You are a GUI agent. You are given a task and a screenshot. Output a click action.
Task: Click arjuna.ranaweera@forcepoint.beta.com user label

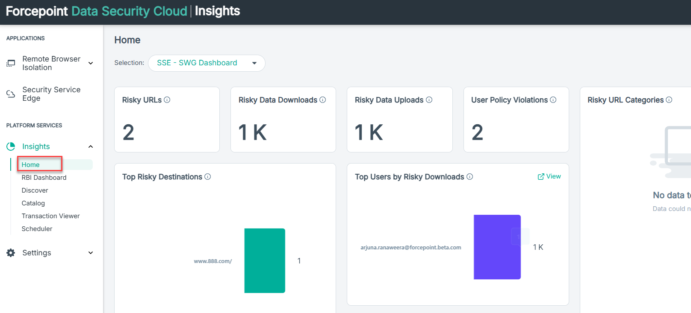pos(411,248)
